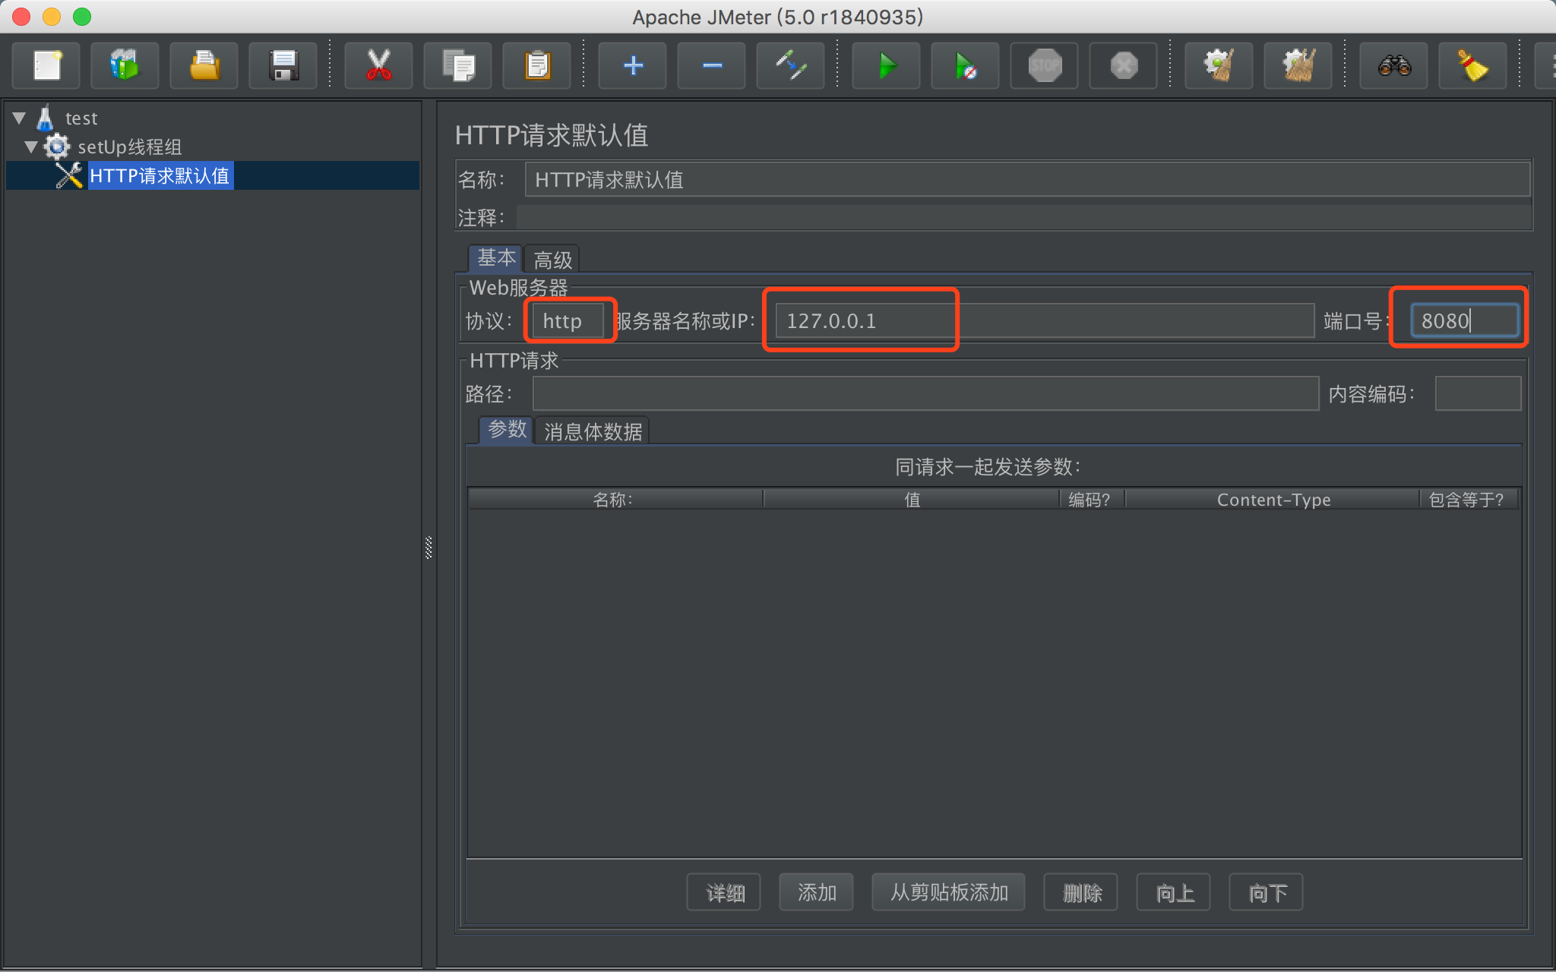
Task: Click the Stop sign icon
Action: click(1045, 65)
